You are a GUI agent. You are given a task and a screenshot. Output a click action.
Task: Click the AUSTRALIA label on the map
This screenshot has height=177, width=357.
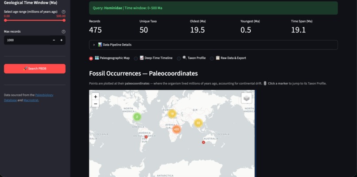tap(210, 139)
